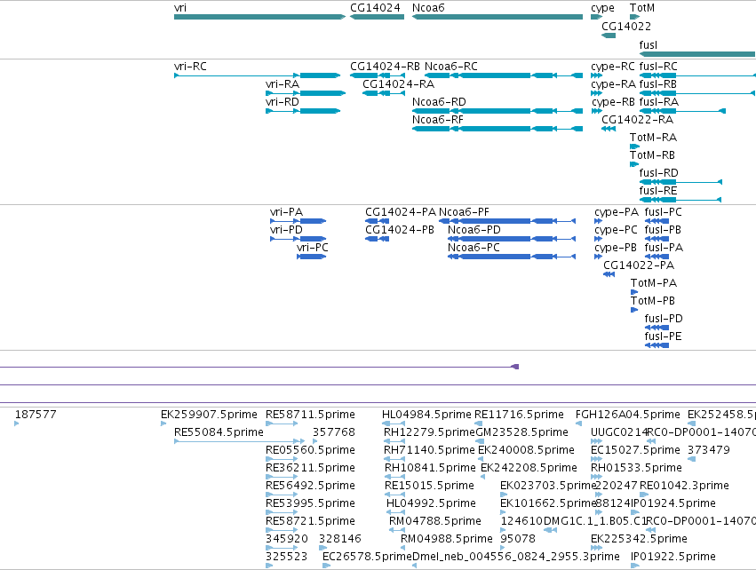
Task: Open the vri-RD transcript label
Action: (283, 102)
